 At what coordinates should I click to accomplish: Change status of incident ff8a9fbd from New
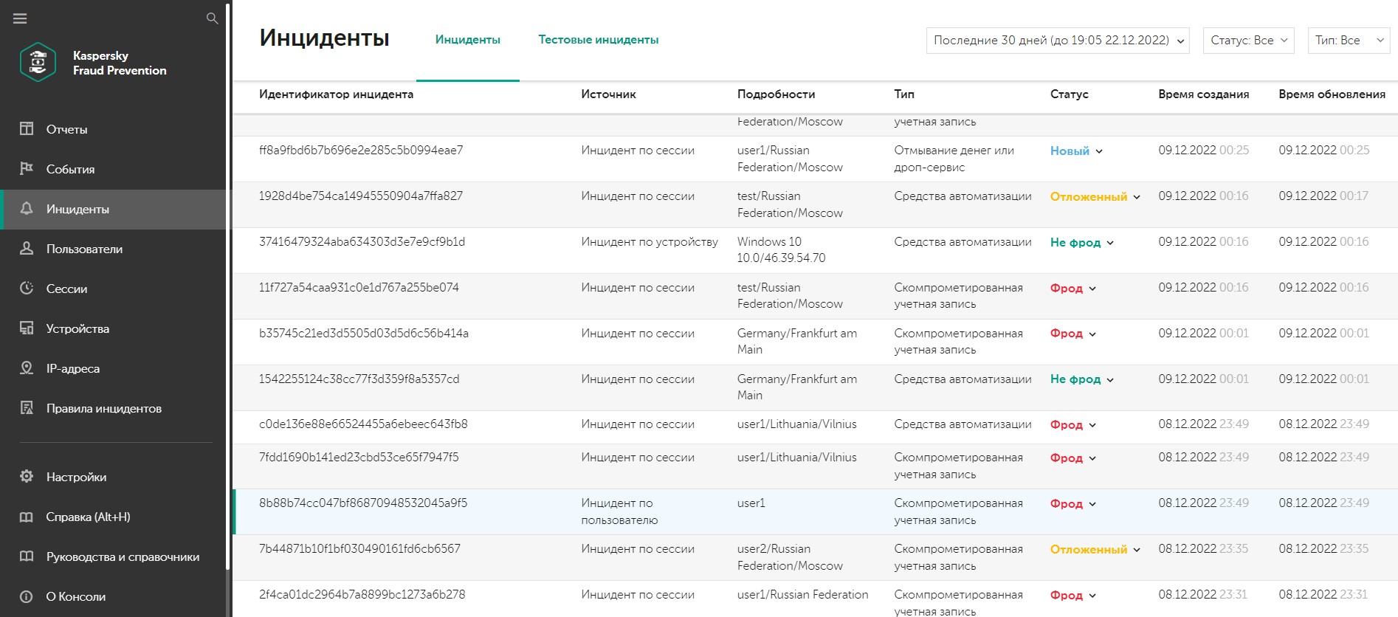[1076, 151]
